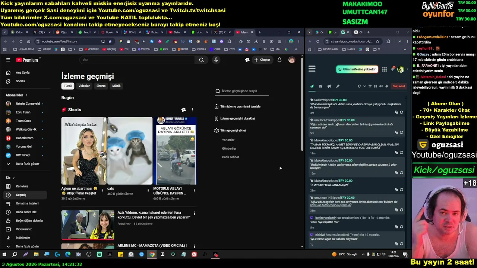Open Streamlabs notifications bell with badge
This screenshot has width=477, height=268.
[x=392, y=69]
